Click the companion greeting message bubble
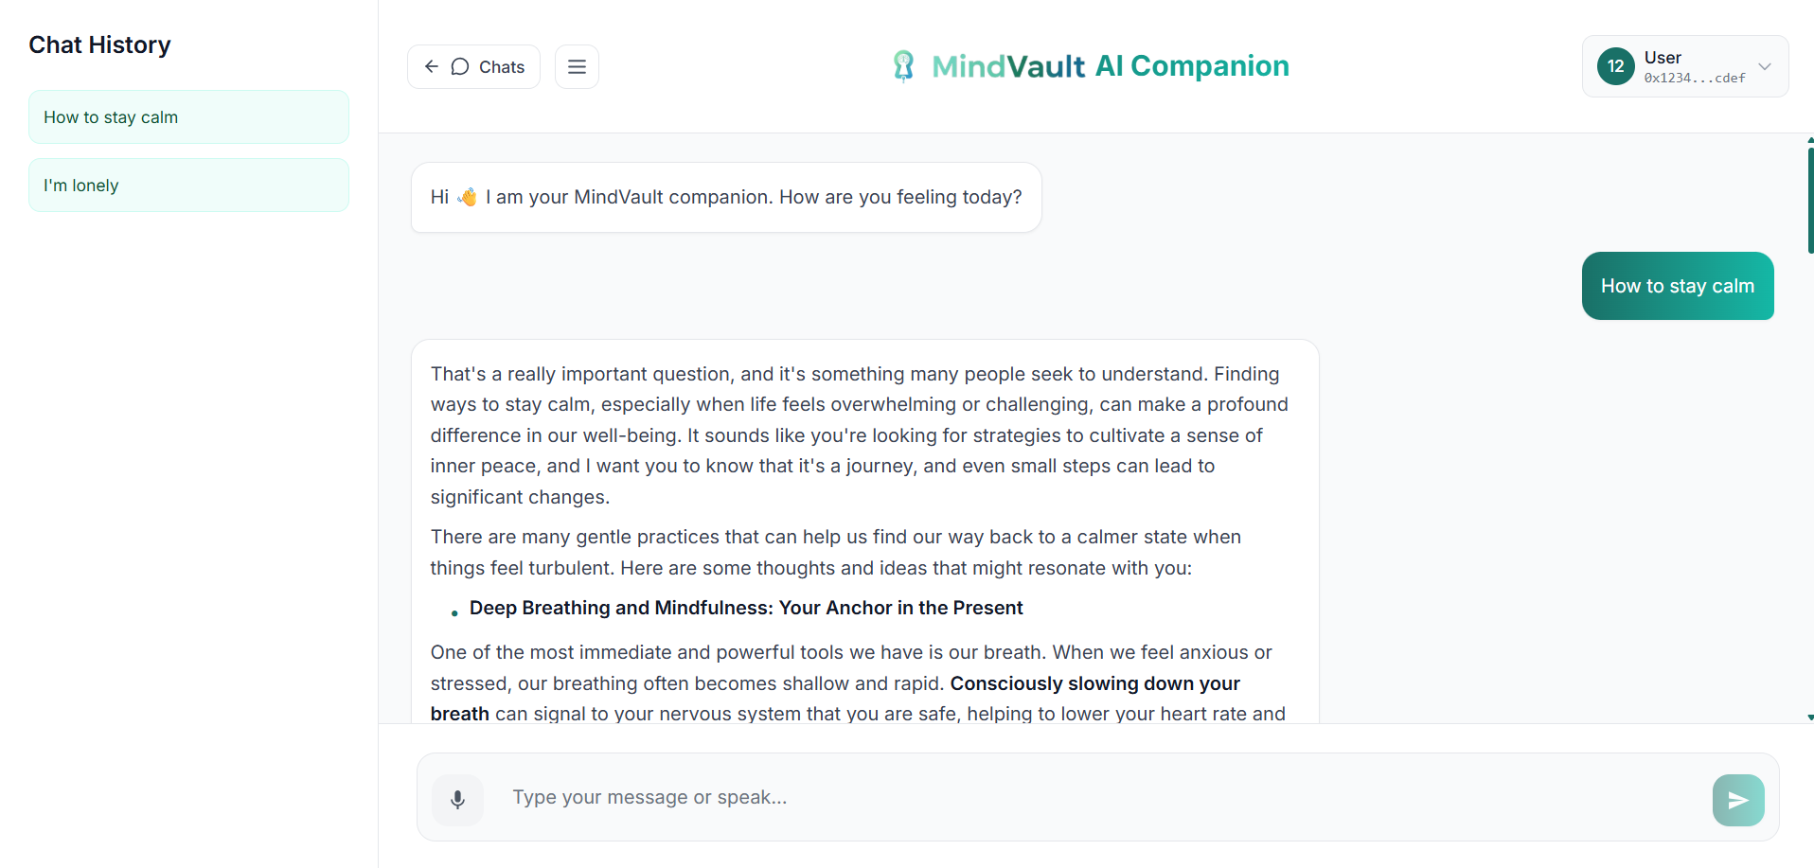 click(726, 197)
